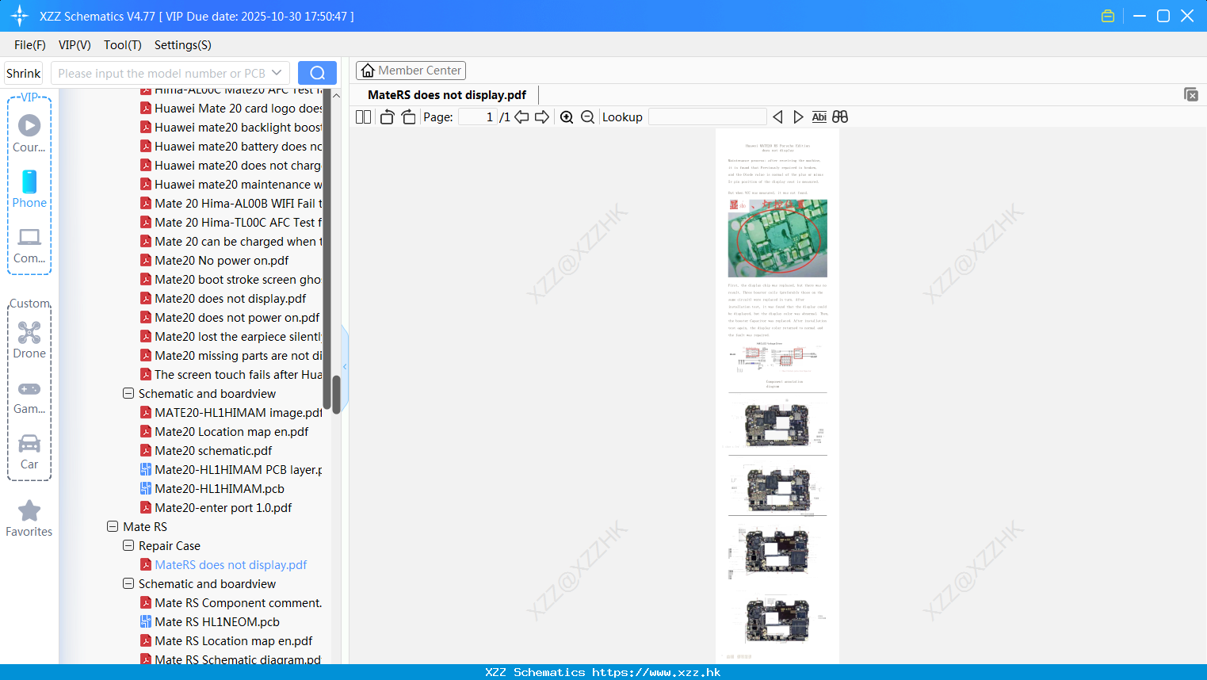Rotate page counterclockwise
Viewport: 1207px width, 680px height.
(387, 117)
